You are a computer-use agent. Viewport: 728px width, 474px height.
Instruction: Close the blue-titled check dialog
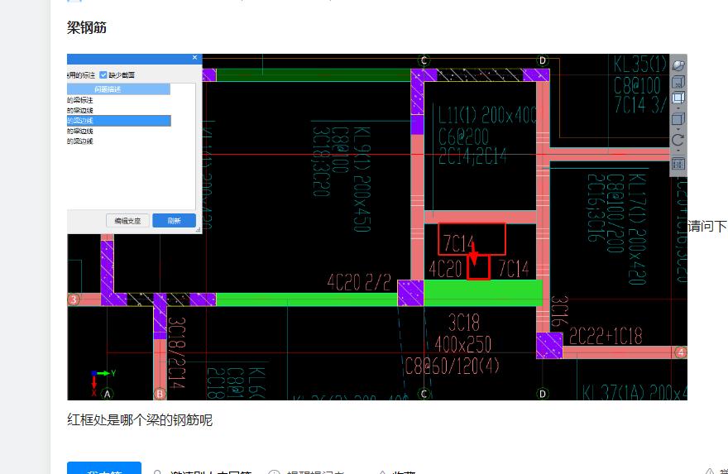[194, 58]
